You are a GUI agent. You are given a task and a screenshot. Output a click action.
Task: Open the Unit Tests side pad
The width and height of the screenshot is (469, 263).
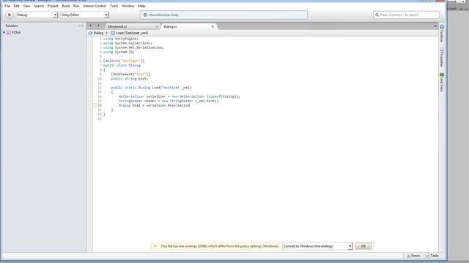click(x=442, y=83)
